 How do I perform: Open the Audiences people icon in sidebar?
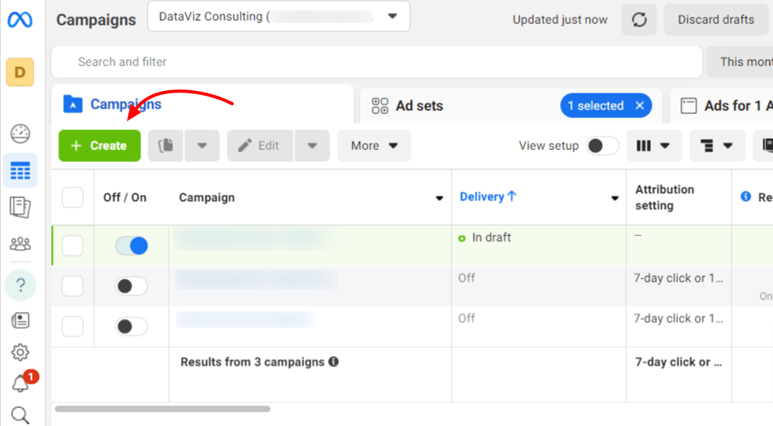20,243
